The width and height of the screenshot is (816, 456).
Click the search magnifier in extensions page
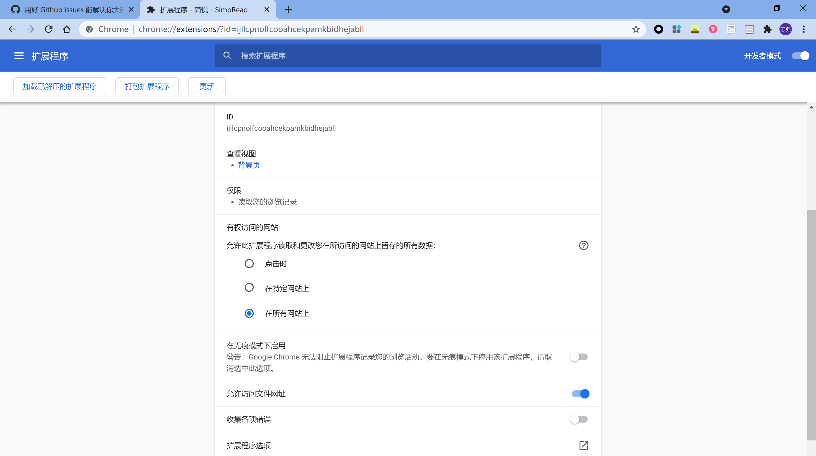click(227, 55)
